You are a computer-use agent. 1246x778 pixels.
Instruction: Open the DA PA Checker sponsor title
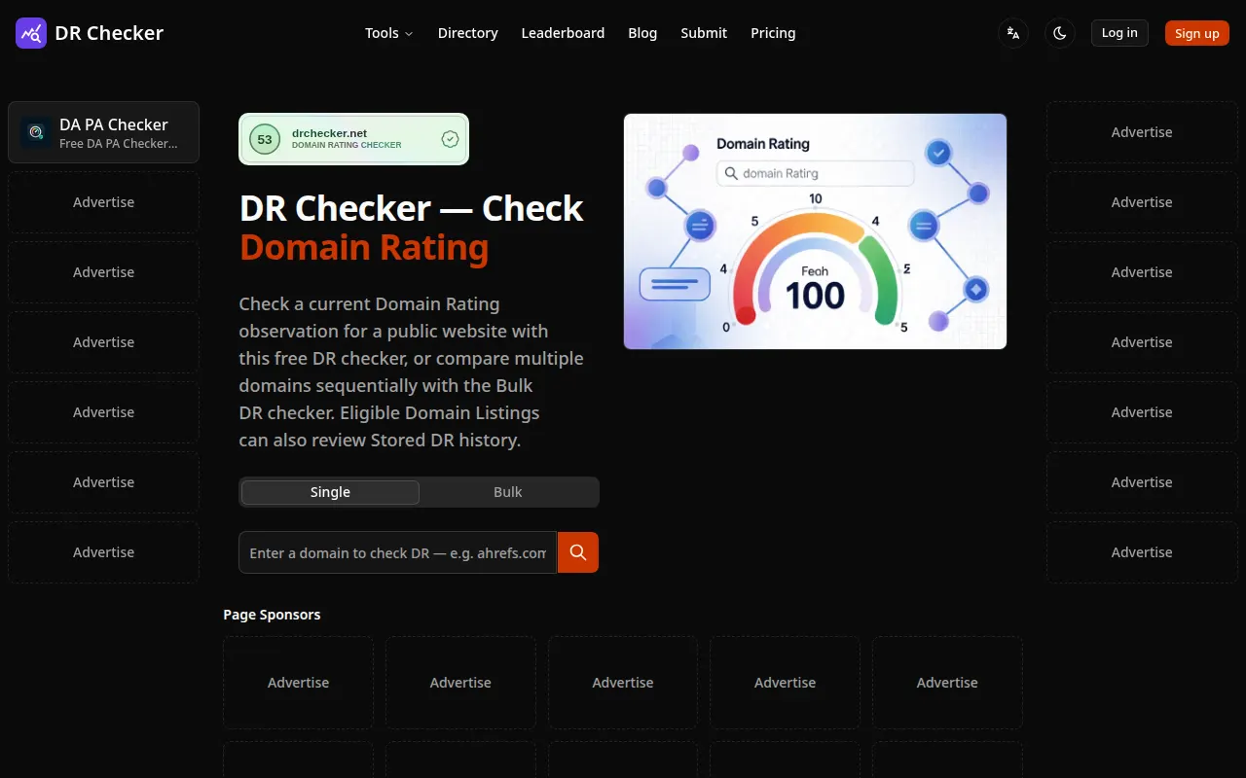pos(114,124)
